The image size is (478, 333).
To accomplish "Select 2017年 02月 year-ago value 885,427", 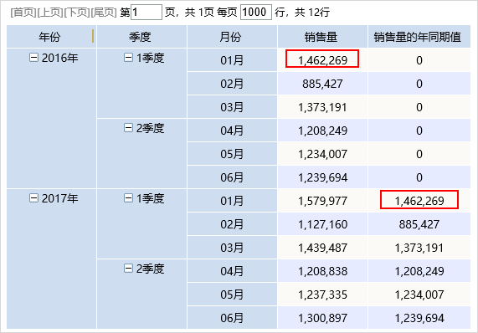I will pyautogui.click(x=419, y=224).
